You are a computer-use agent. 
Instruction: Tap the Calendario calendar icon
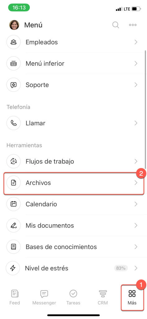[13, 204]
